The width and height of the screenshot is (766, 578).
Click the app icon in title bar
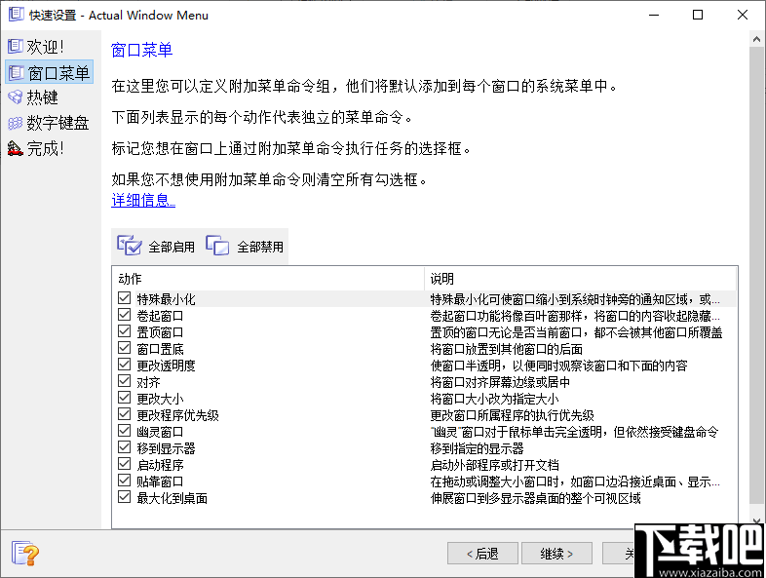pos(17,15)
